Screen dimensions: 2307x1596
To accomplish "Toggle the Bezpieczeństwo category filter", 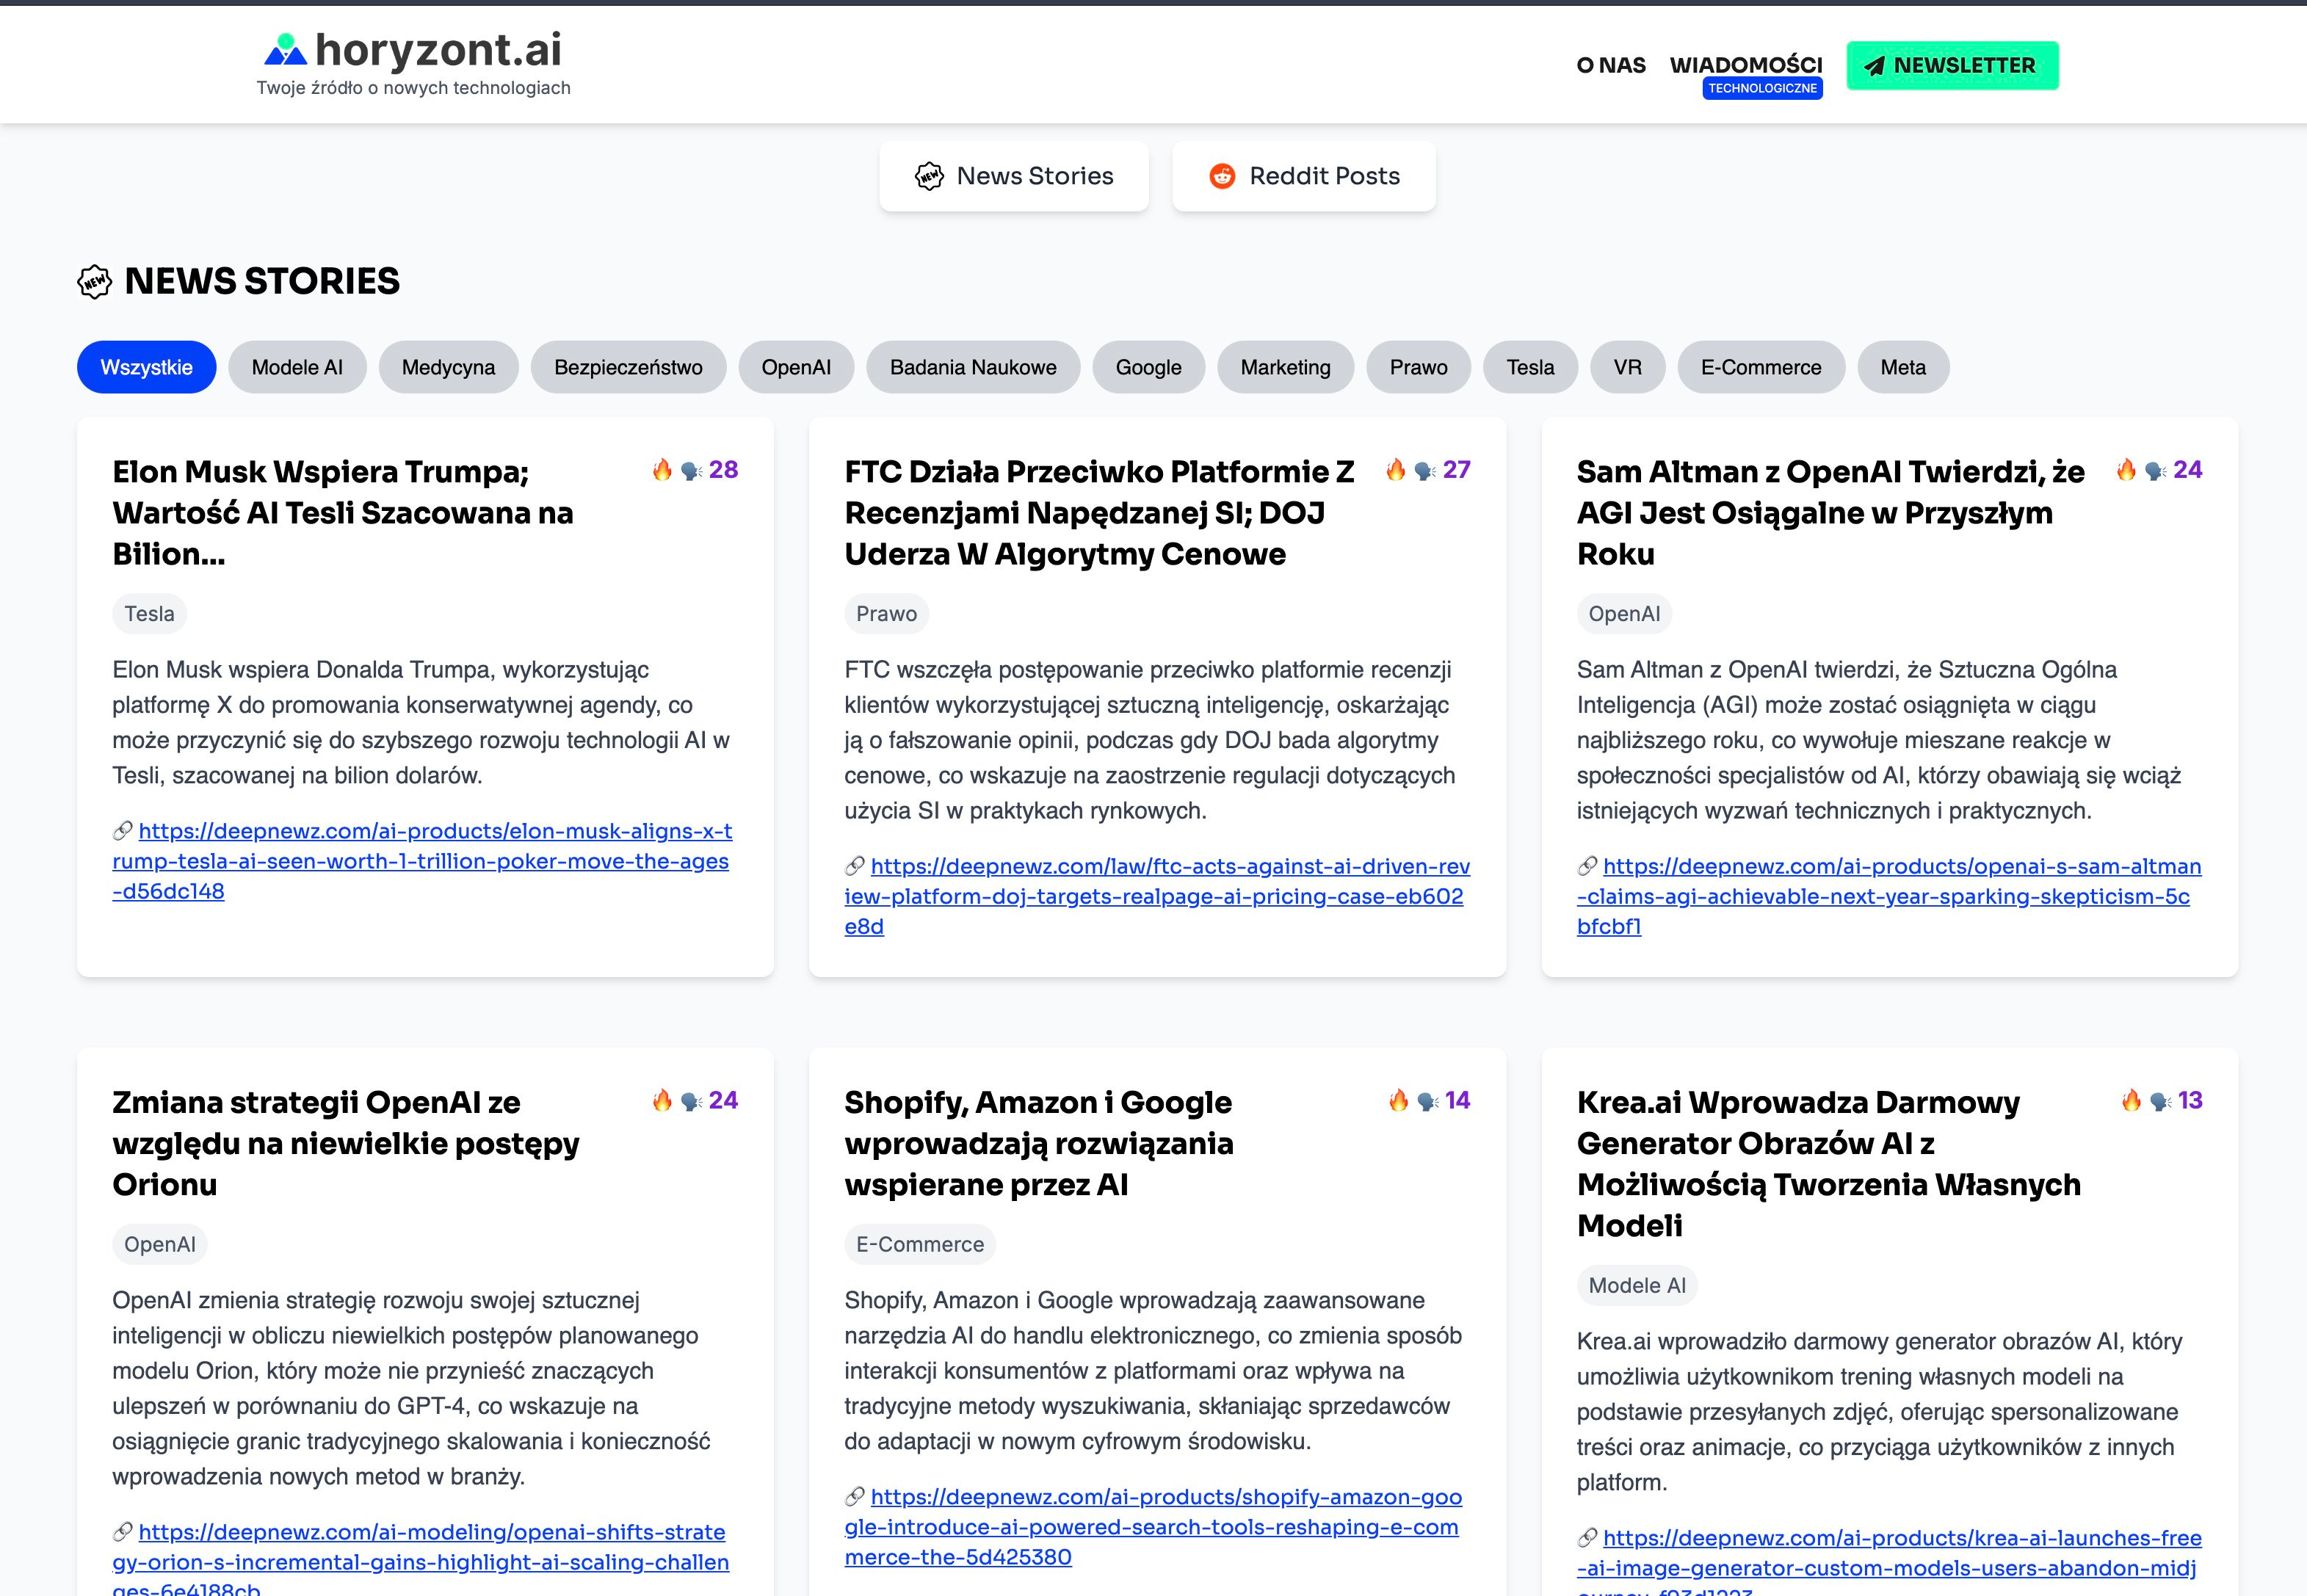I will coord(628,367).
